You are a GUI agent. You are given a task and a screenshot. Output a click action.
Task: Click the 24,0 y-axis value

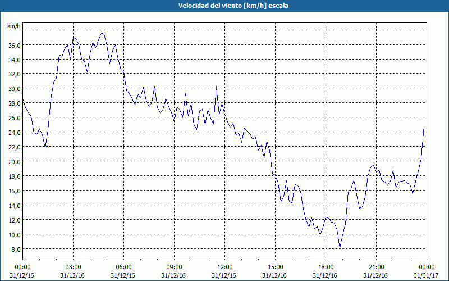(15, 133)
